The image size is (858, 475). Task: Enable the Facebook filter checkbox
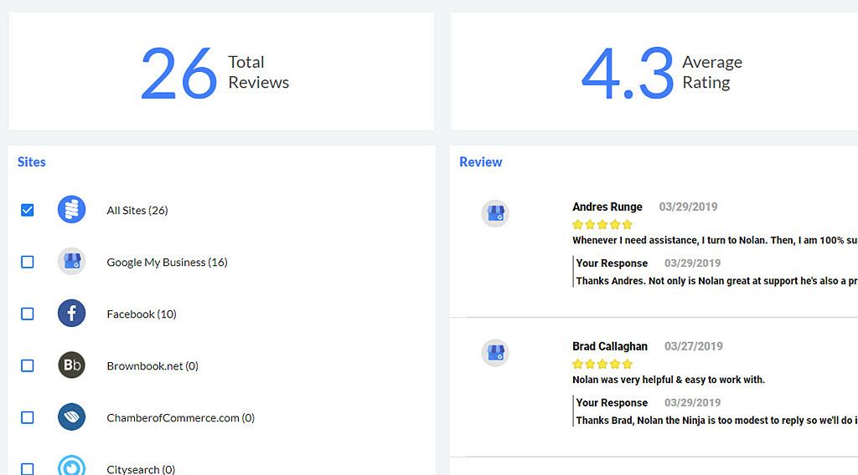(28, 314)
